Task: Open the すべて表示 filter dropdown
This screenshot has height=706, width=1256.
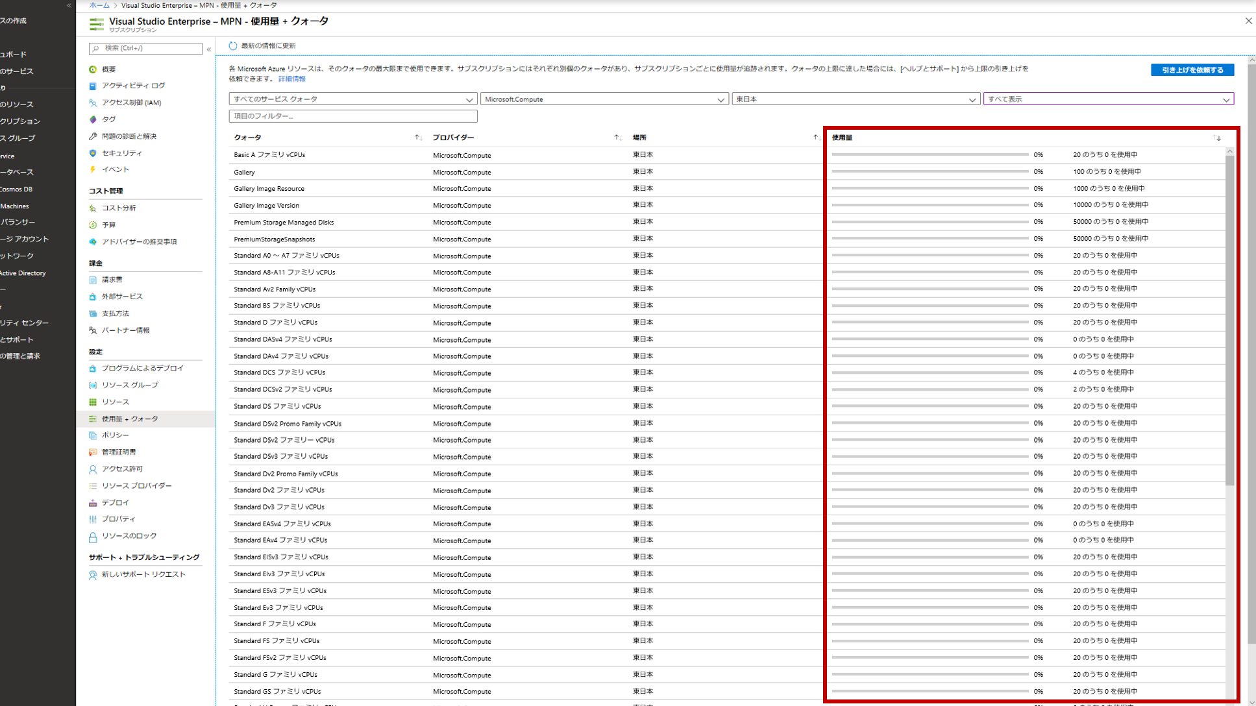Action: (x=1107, y=99)
